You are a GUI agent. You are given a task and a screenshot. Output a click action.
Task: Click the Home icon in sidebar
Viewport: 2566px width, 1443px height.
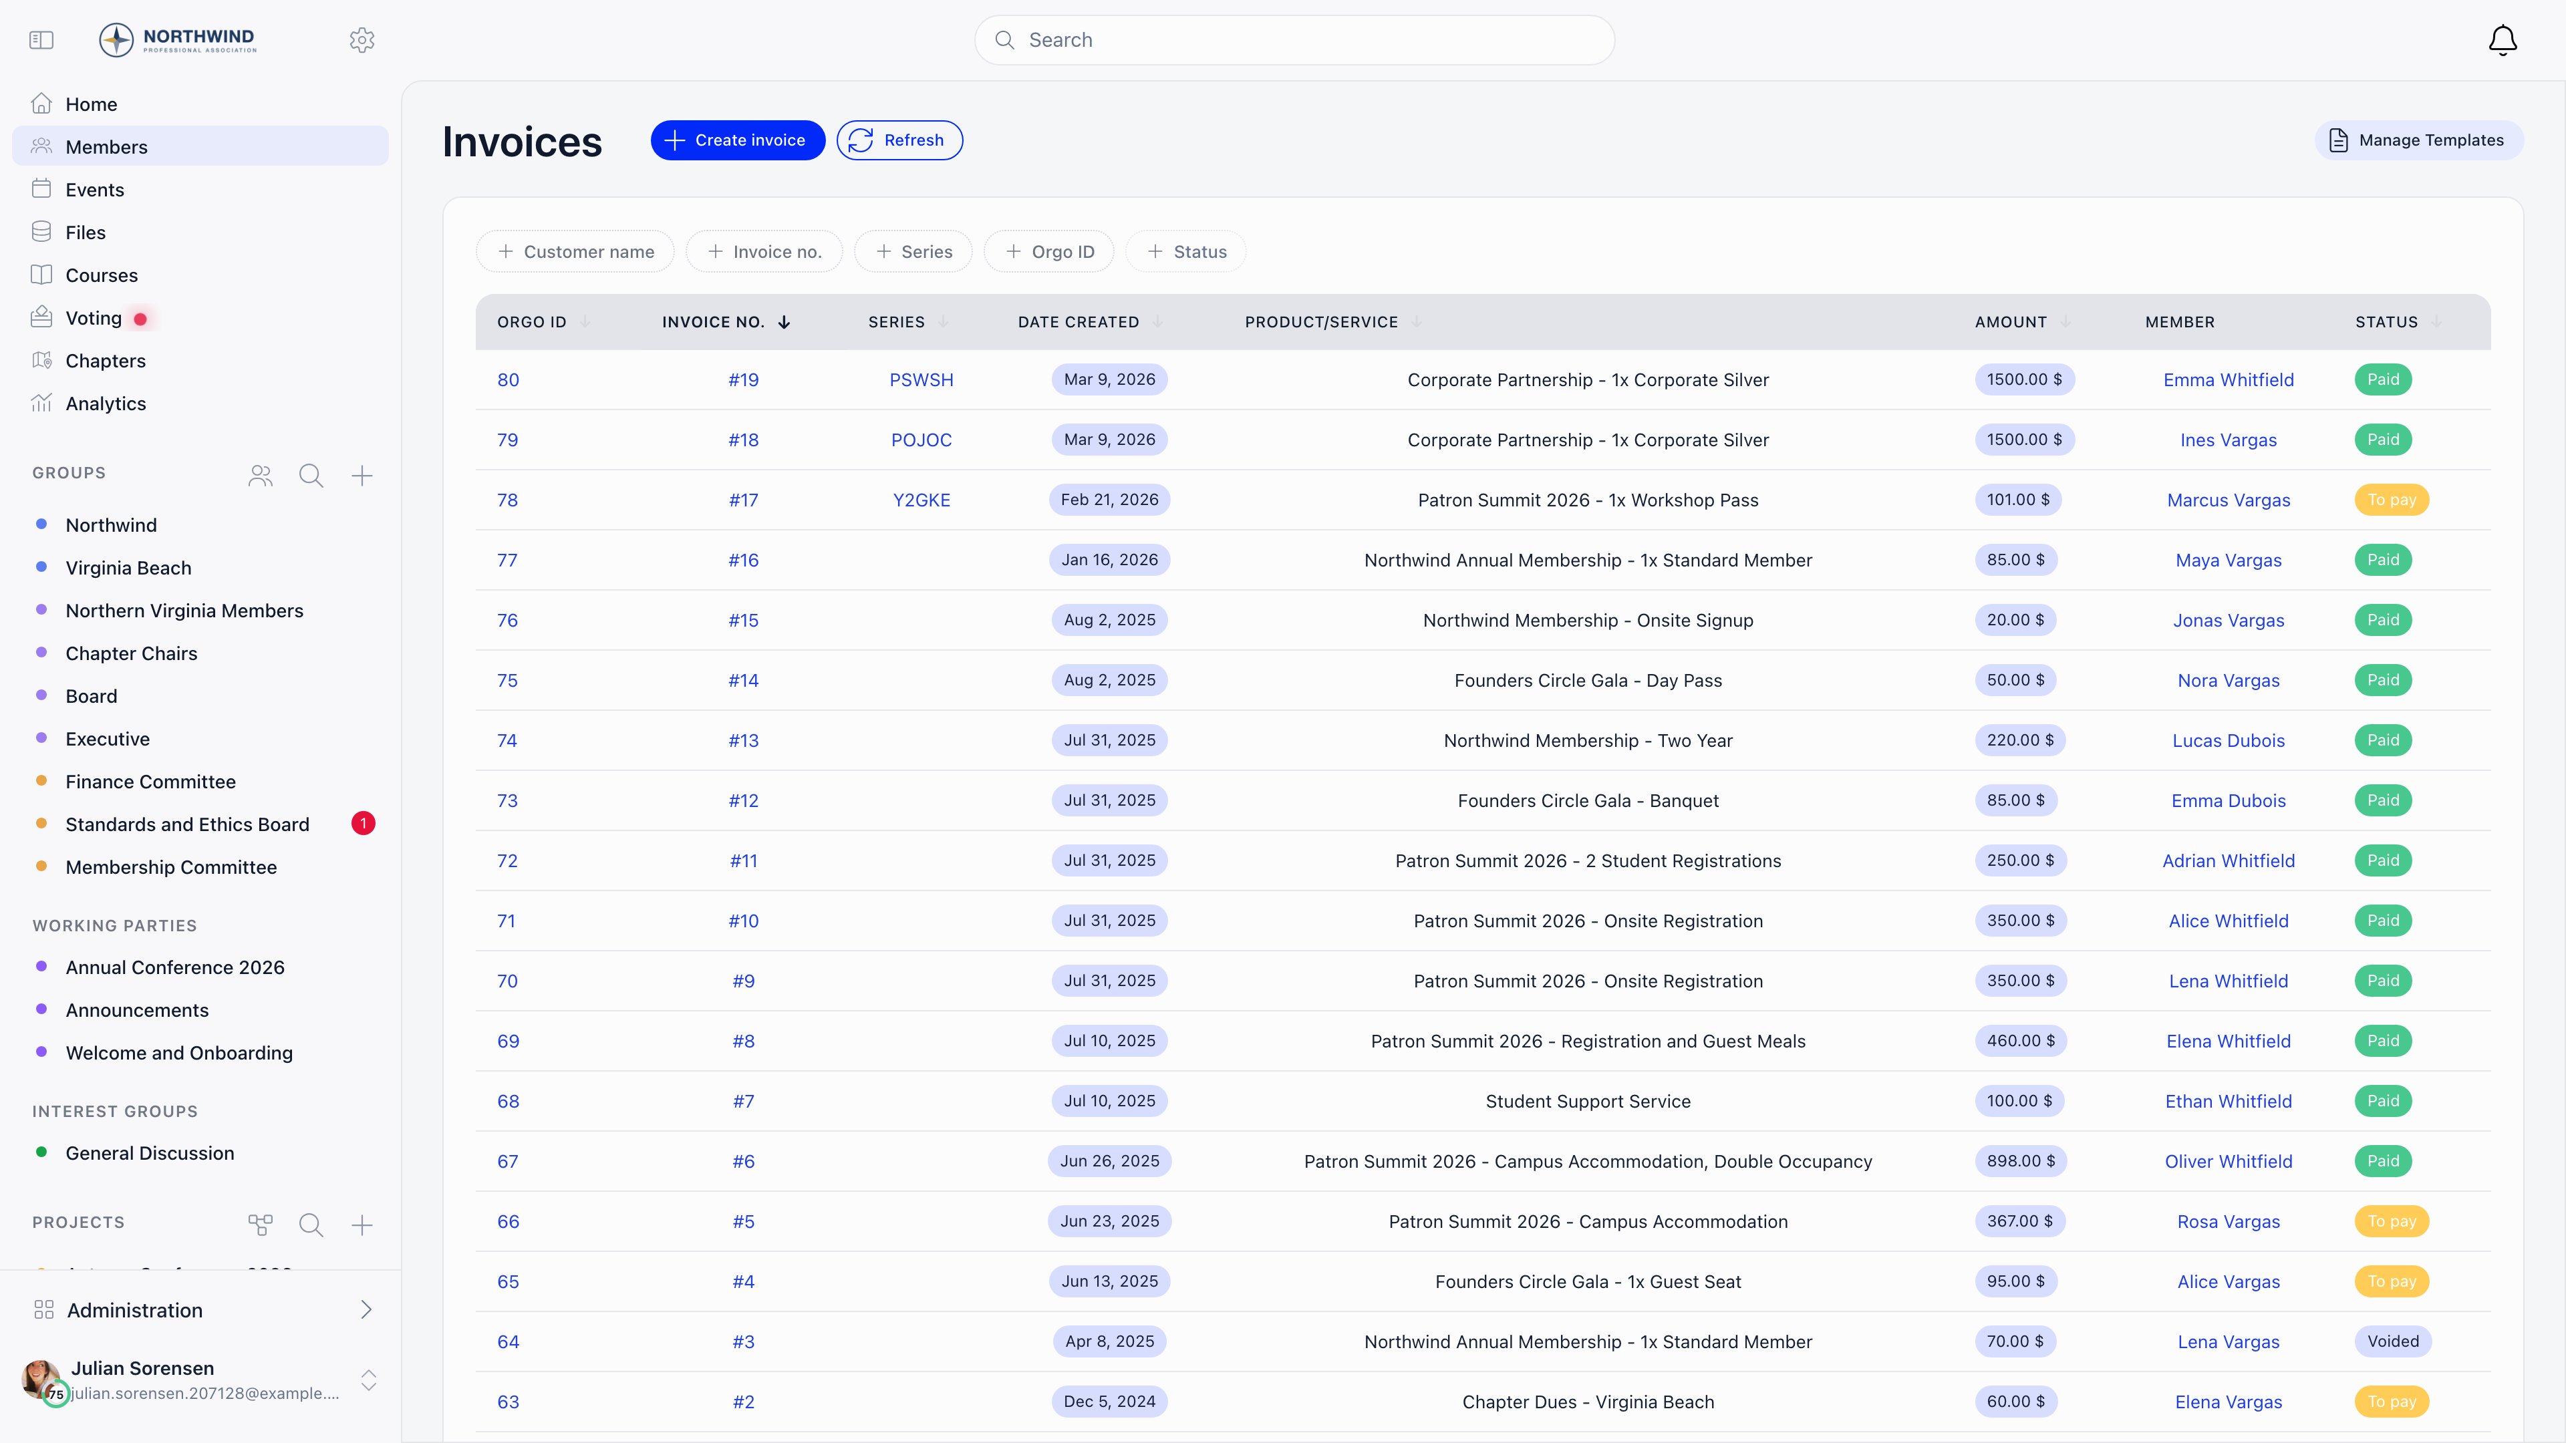point(41,104)
